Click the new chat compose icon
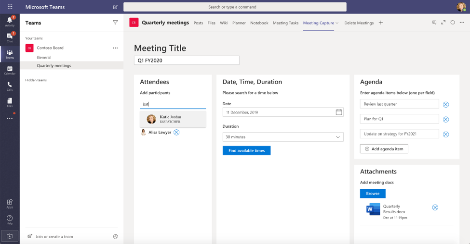Image resolution: width=470 pixels, height=244 pixels. tap(115, 7)
